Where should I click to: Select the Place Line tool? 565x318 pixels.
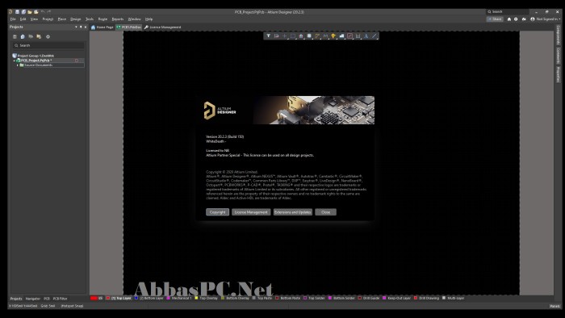pos(375,36)
